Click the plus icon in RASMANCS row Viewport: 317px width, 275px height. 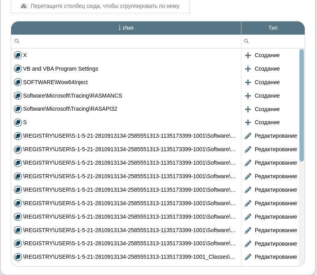click(x=248, y=96)
